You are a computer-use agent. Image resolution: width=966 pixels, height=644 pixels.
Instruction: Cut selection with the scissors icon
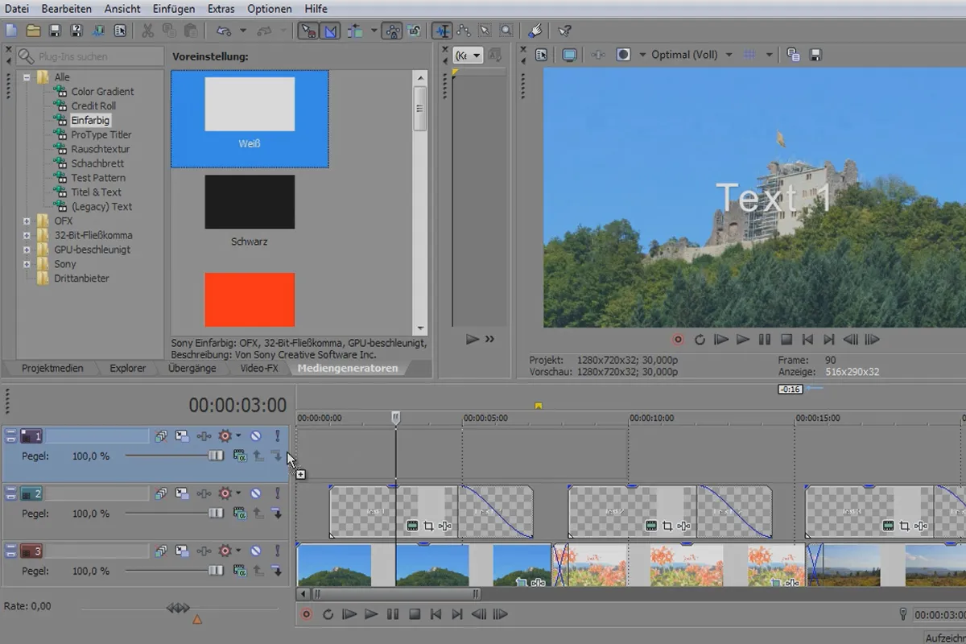click(x=147, y=31)
